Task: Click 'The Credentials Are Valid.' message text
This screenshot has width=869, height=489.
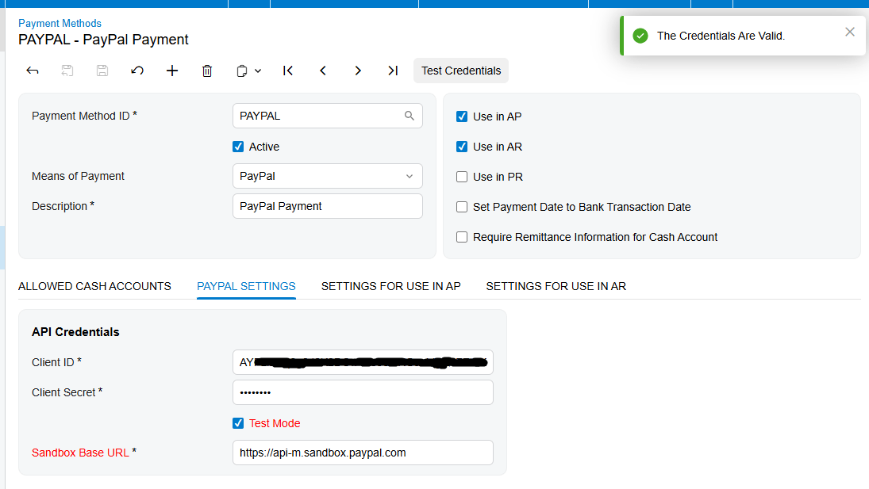Action: tap(721, 36)
